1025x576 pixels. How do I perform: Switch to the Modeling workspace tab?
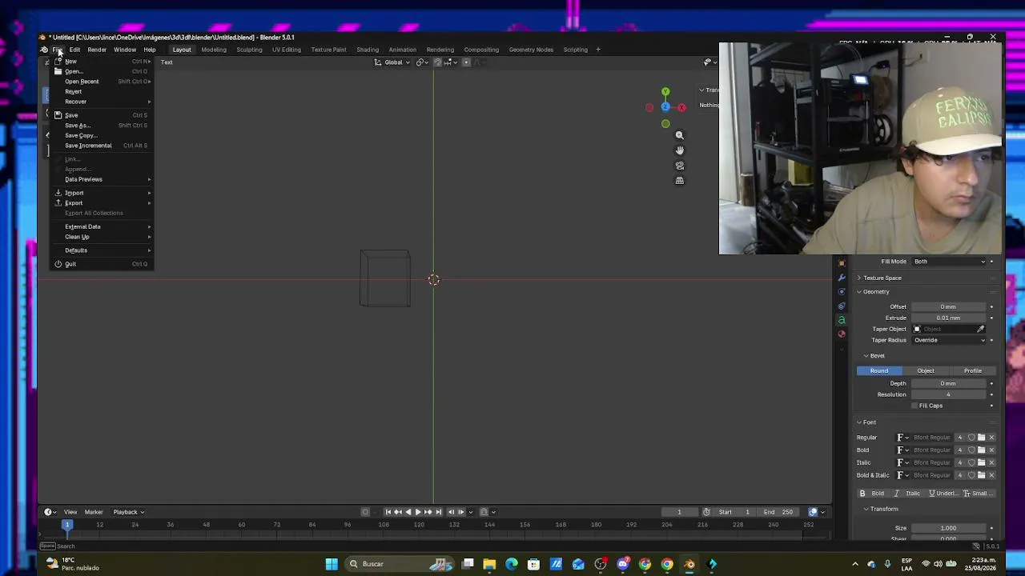(x=214, y=50)
